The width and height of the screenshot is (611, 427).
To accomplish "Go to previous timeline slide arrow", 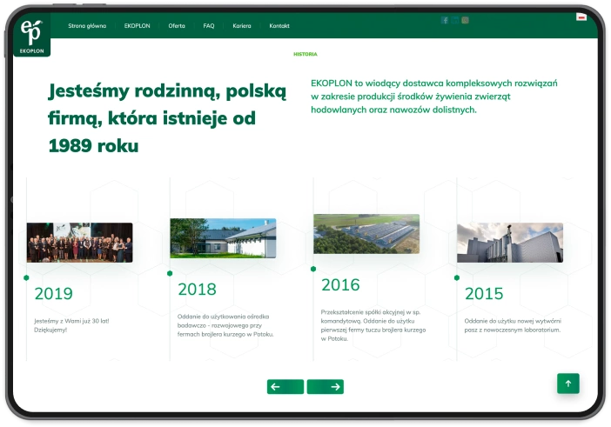I will [285, 386].
